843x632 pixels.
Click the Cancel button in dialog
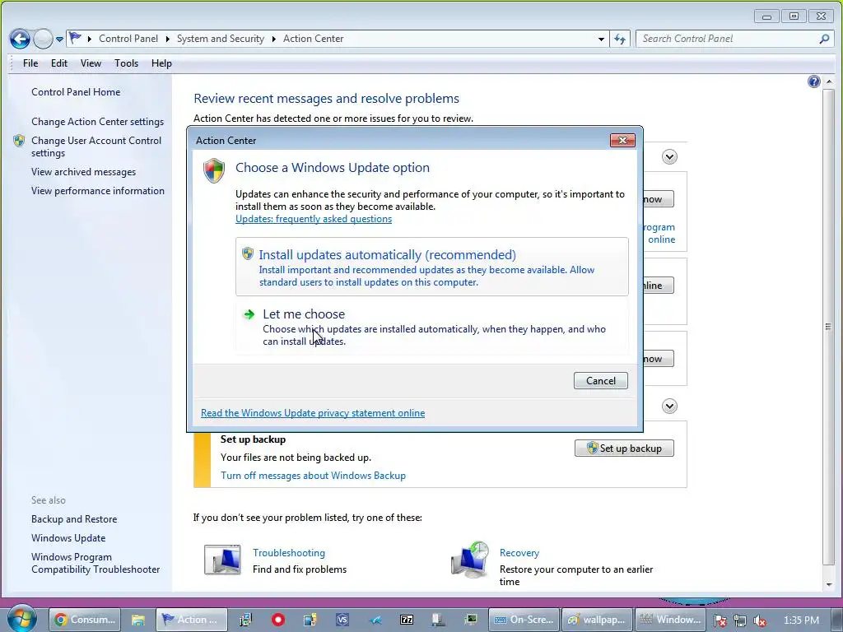[600, 380]
